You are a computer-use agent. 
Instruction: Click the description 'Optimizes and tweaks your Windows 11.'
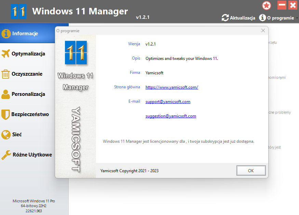182,59
